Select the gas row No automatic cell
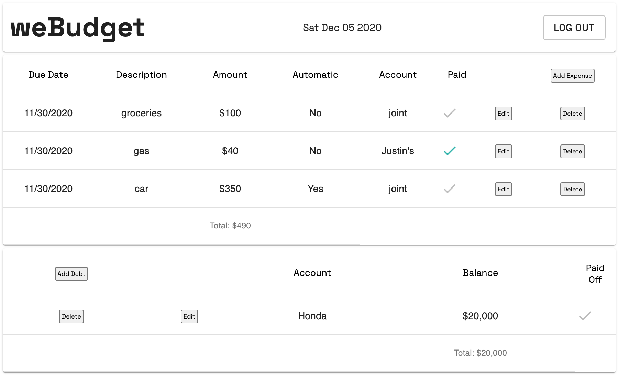The width and height of the screenshot is (618, 377). [315, 151]
